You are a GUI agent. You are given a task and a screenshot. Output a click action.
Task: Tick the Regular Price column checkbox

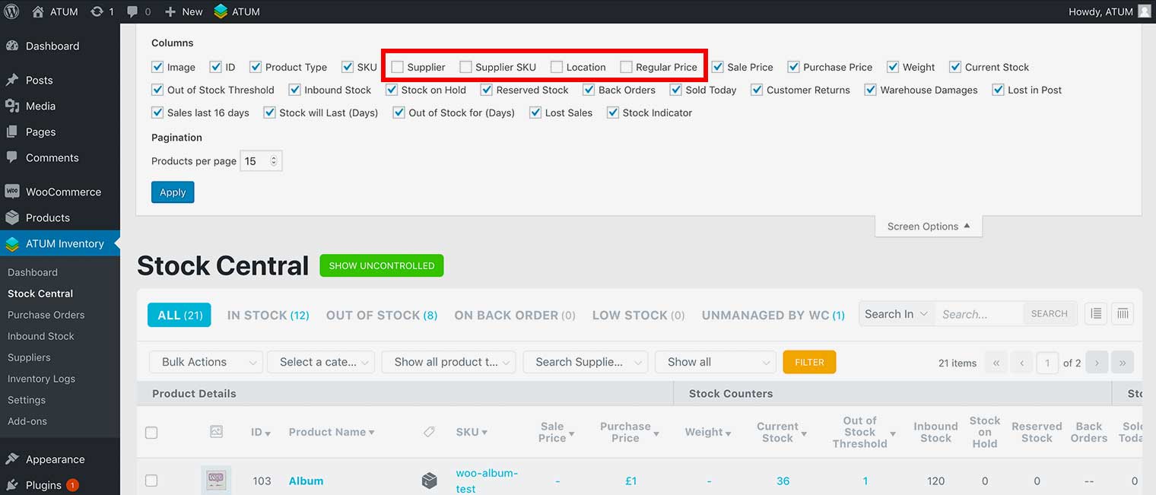[626, 67]
